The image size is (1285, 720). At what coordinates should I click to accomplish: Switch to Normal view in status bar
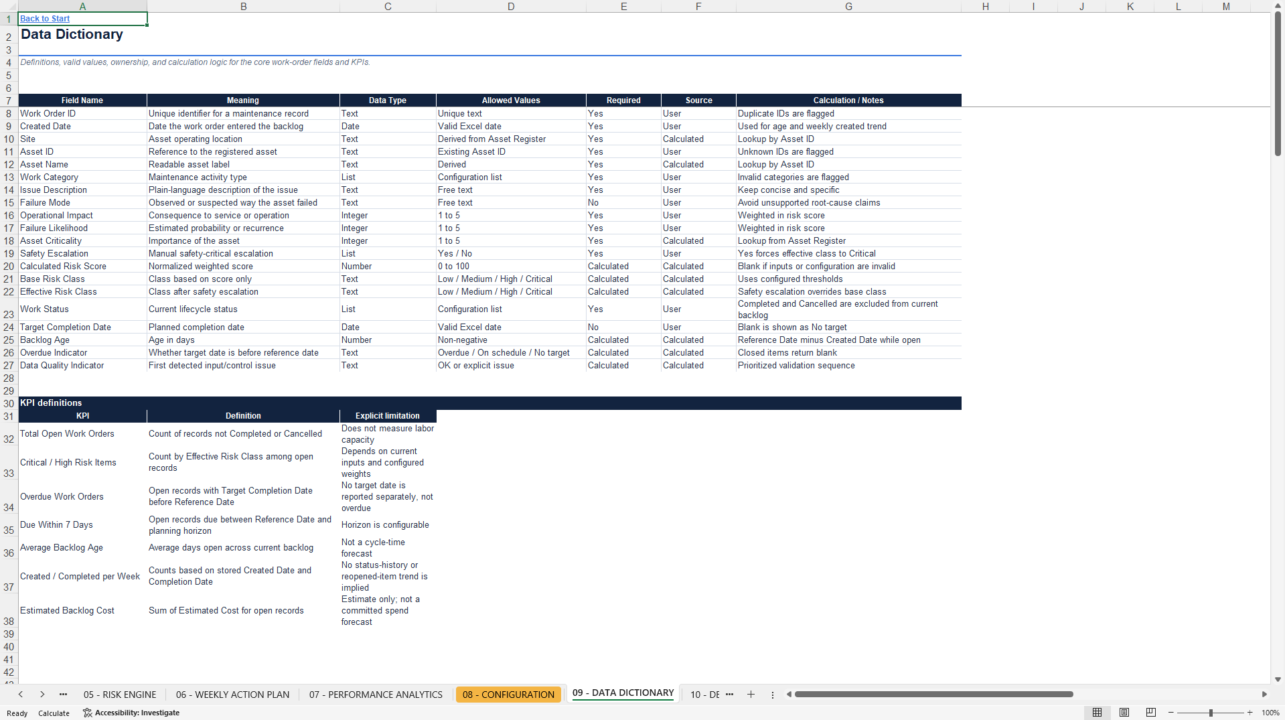[1097, 713]
